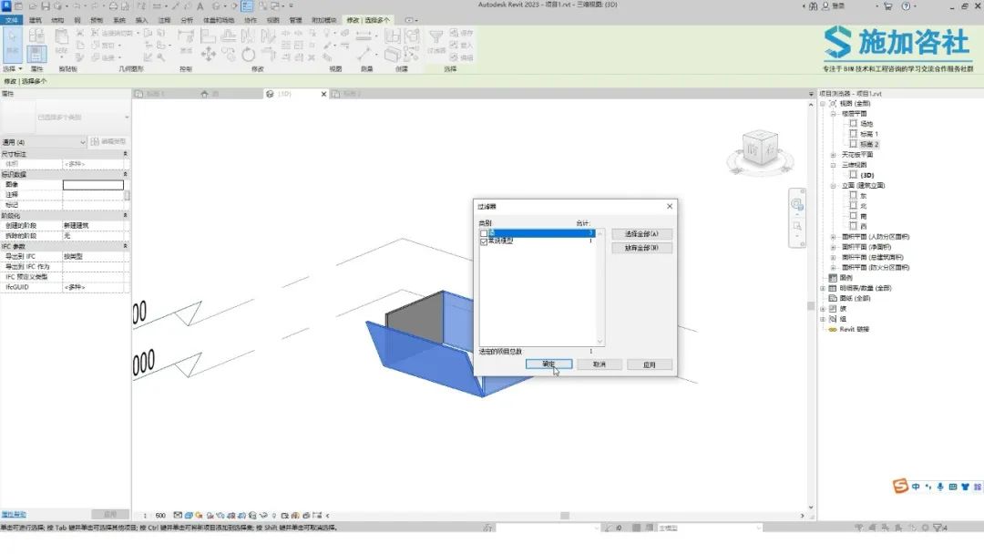984x554 pixels.
Task: Click the 图像 property input field
Action: [x=93, y=185]
